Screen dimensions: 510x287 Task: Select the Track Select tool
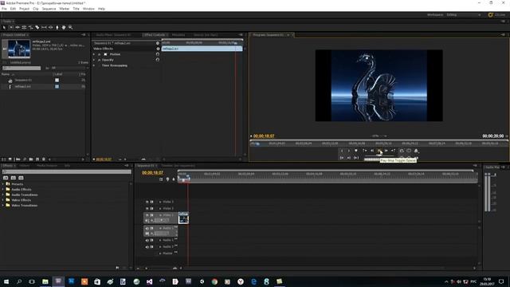coord(10,28)
